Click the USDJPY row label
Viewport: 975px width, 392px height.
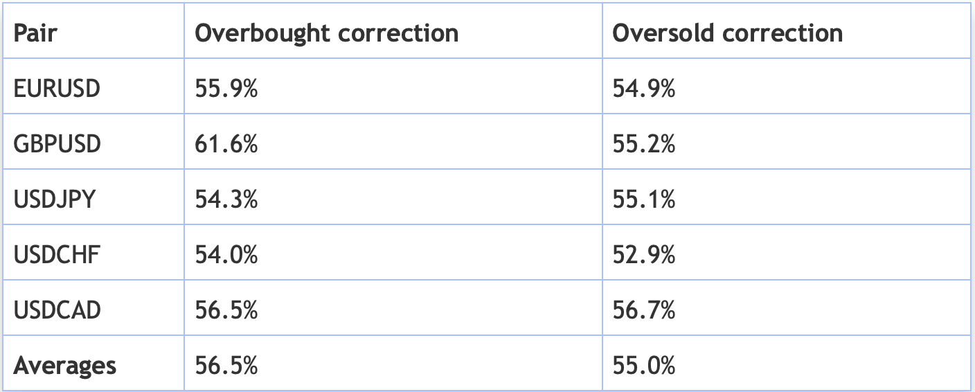[55, 199]
